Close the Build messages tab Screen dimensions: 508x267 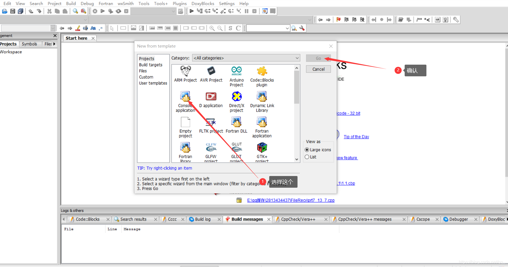269,219
